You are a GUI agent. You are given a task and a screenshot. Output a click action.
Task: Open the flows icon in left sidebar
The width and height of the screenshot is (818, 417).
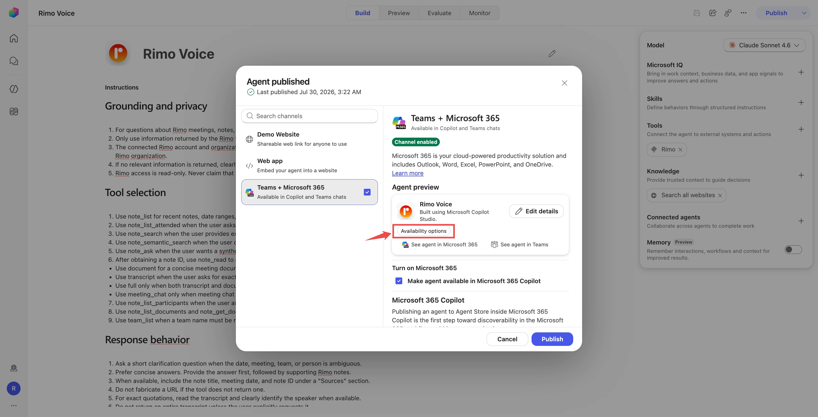tap(14, 111)
